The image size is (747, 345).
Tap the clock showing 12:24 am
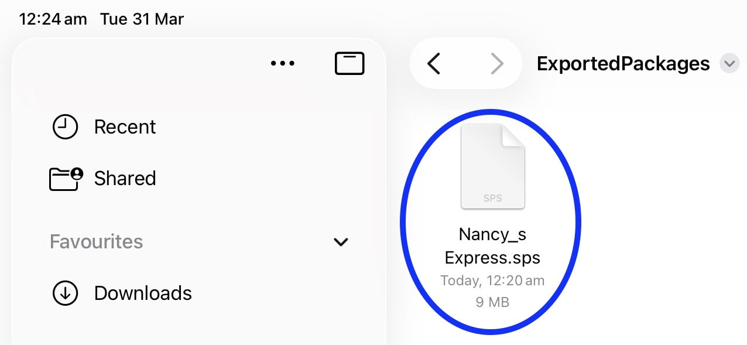[x=52, y=19]
